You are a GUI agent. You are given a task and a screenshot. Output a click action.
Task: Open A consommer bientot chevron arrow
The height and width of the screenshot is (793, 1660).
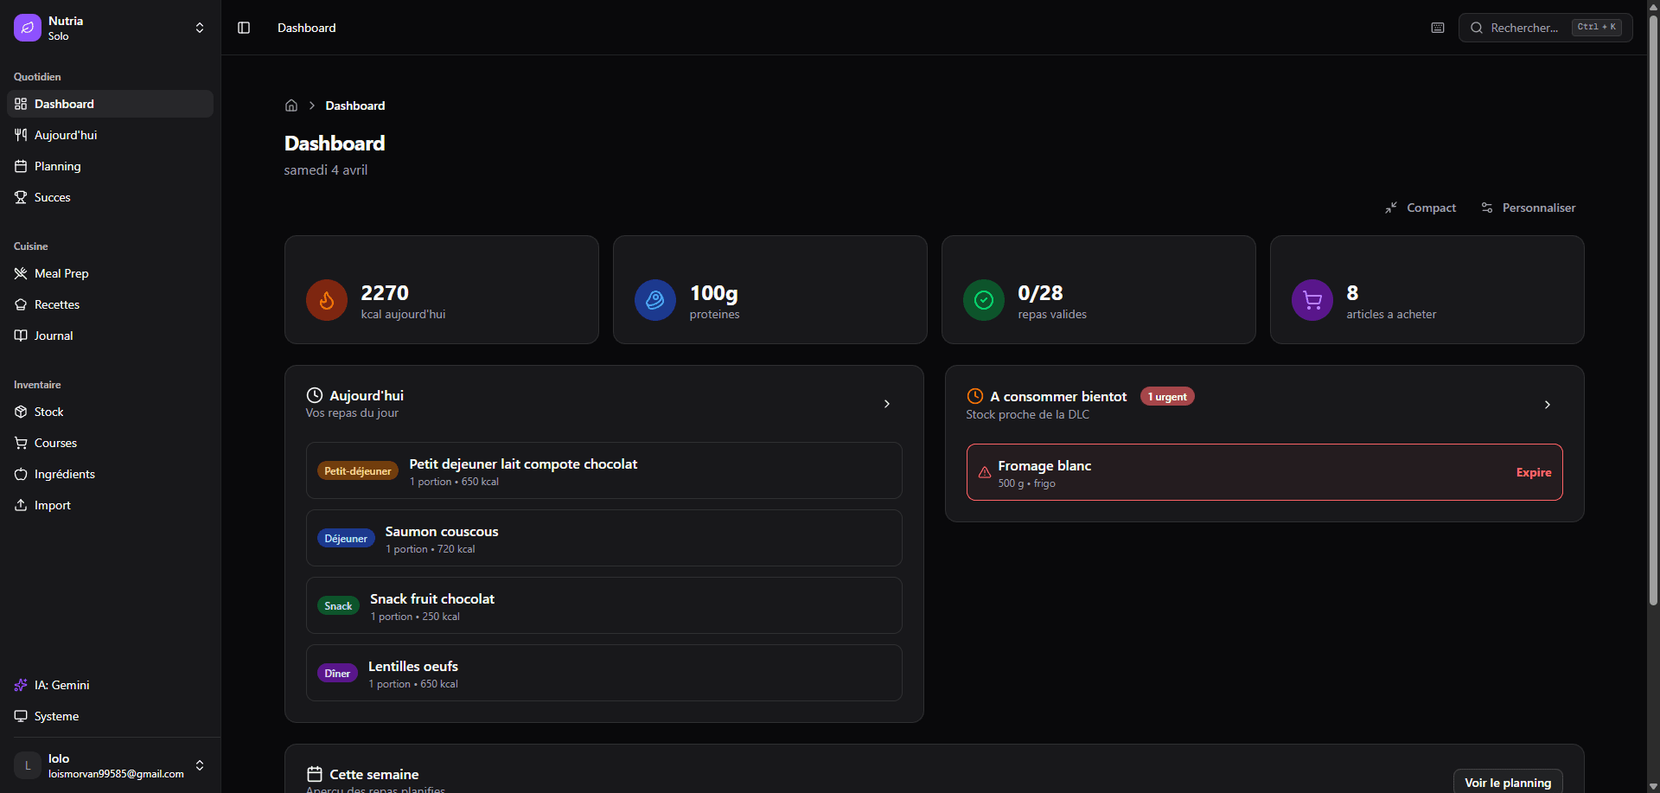tap(1548, 405)
